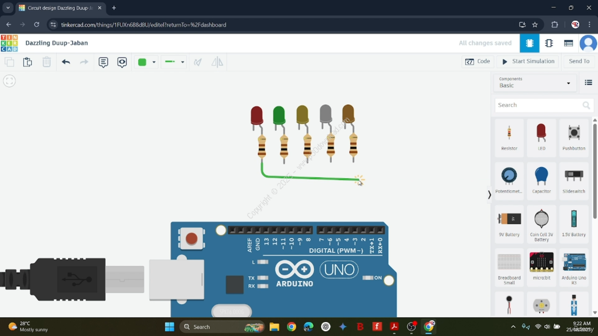Open a new browser tab
This screenshot has height=336, width=598.
point(114,8)
